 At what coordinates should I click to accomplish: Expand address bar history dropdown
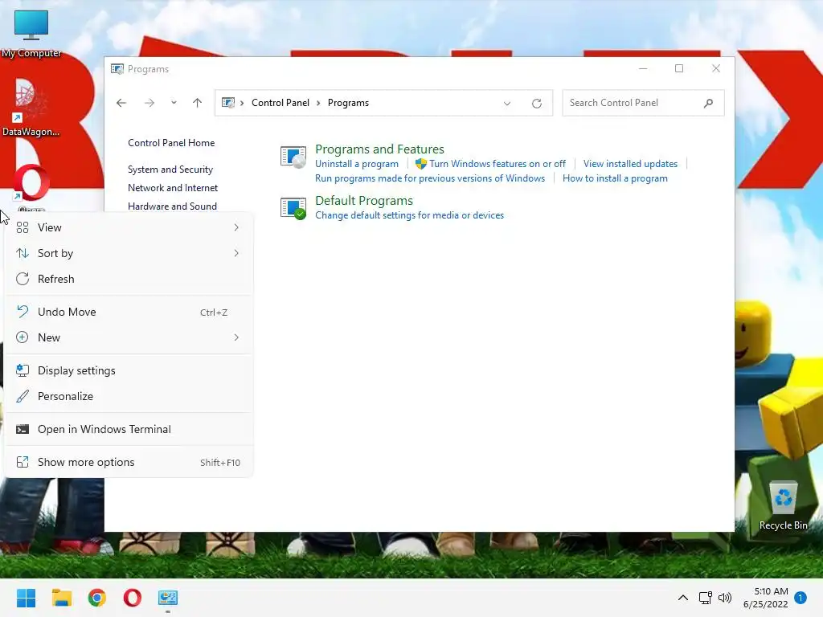(x=507, y=104)
